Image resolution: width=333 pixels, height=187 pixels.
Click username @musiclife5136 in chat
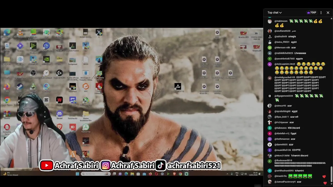pos(283,150)
